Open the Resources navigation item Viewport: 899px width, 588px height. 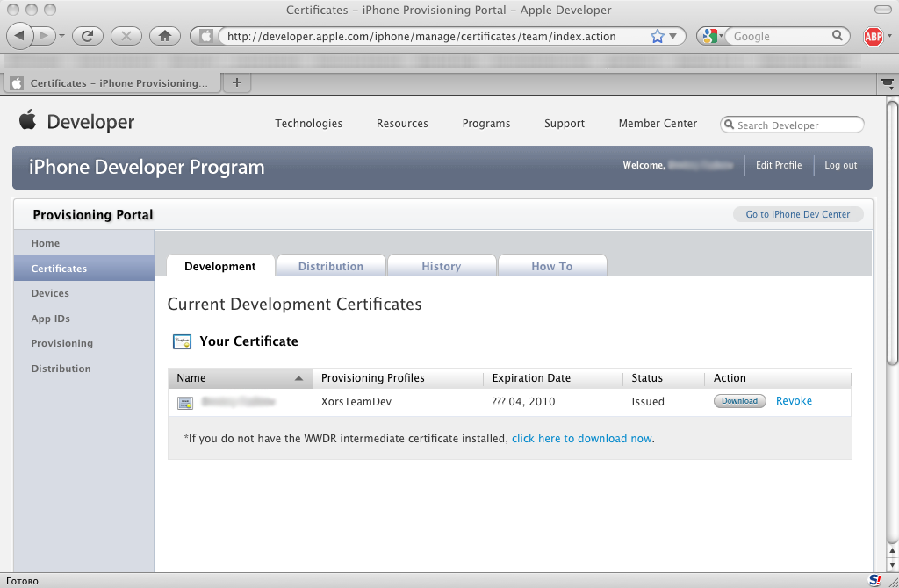point(402,123)
